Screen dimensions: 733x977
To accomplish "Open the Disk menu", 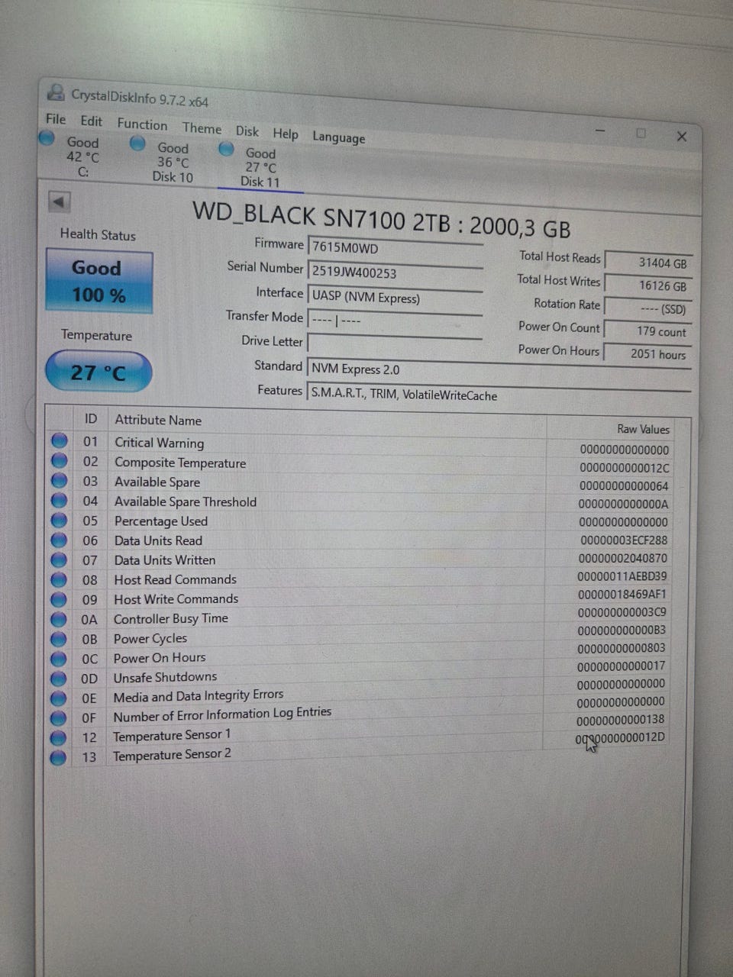I will (247, 131).
